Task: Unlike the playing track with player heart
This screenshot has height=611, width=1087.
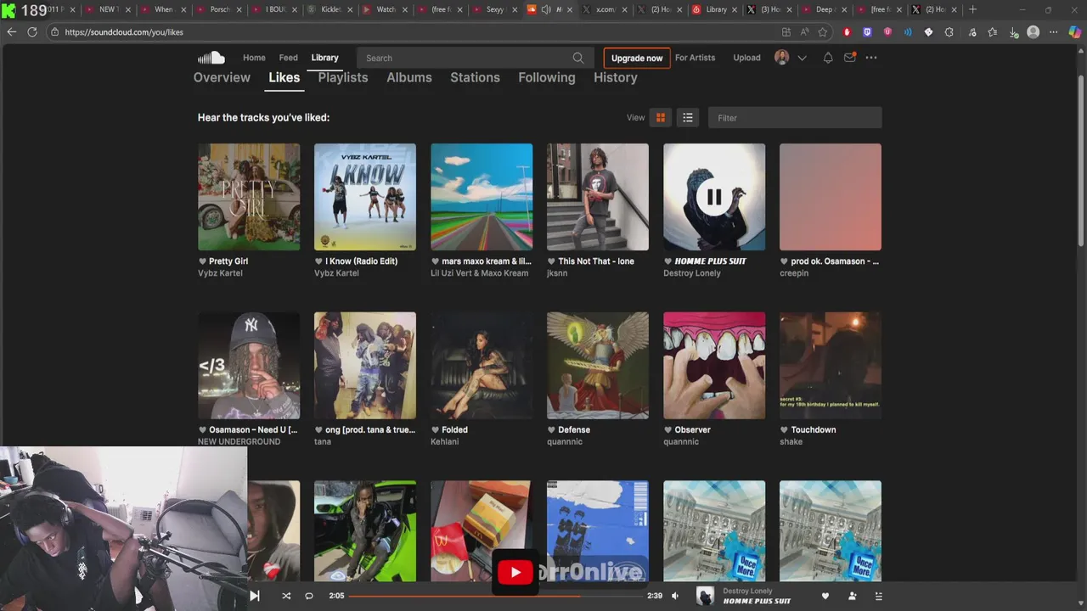Action: [x=825, y=596]
